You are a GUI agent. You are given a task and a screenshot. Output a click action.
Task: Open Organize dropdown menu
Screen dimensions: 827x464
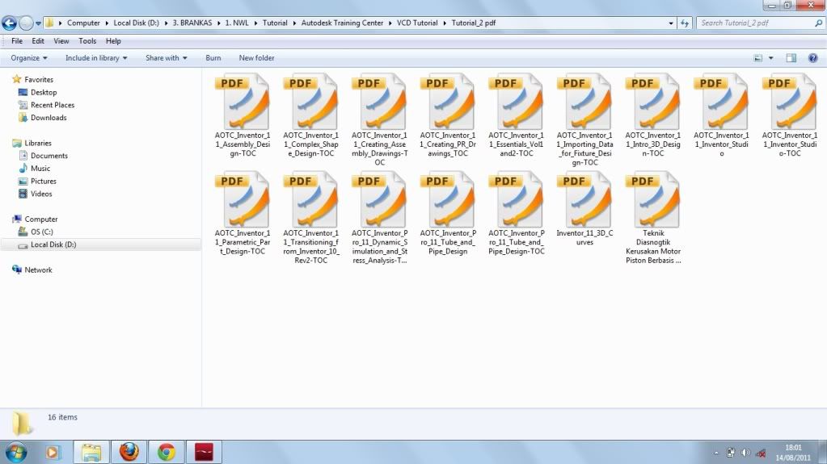point(29,58)
